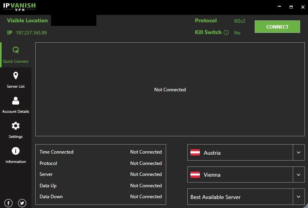The width and height of the screenshot is (308, 208).
Task: Expand the Vienna city dropdown
Action: pyautogui.click(x=298, y=175)
